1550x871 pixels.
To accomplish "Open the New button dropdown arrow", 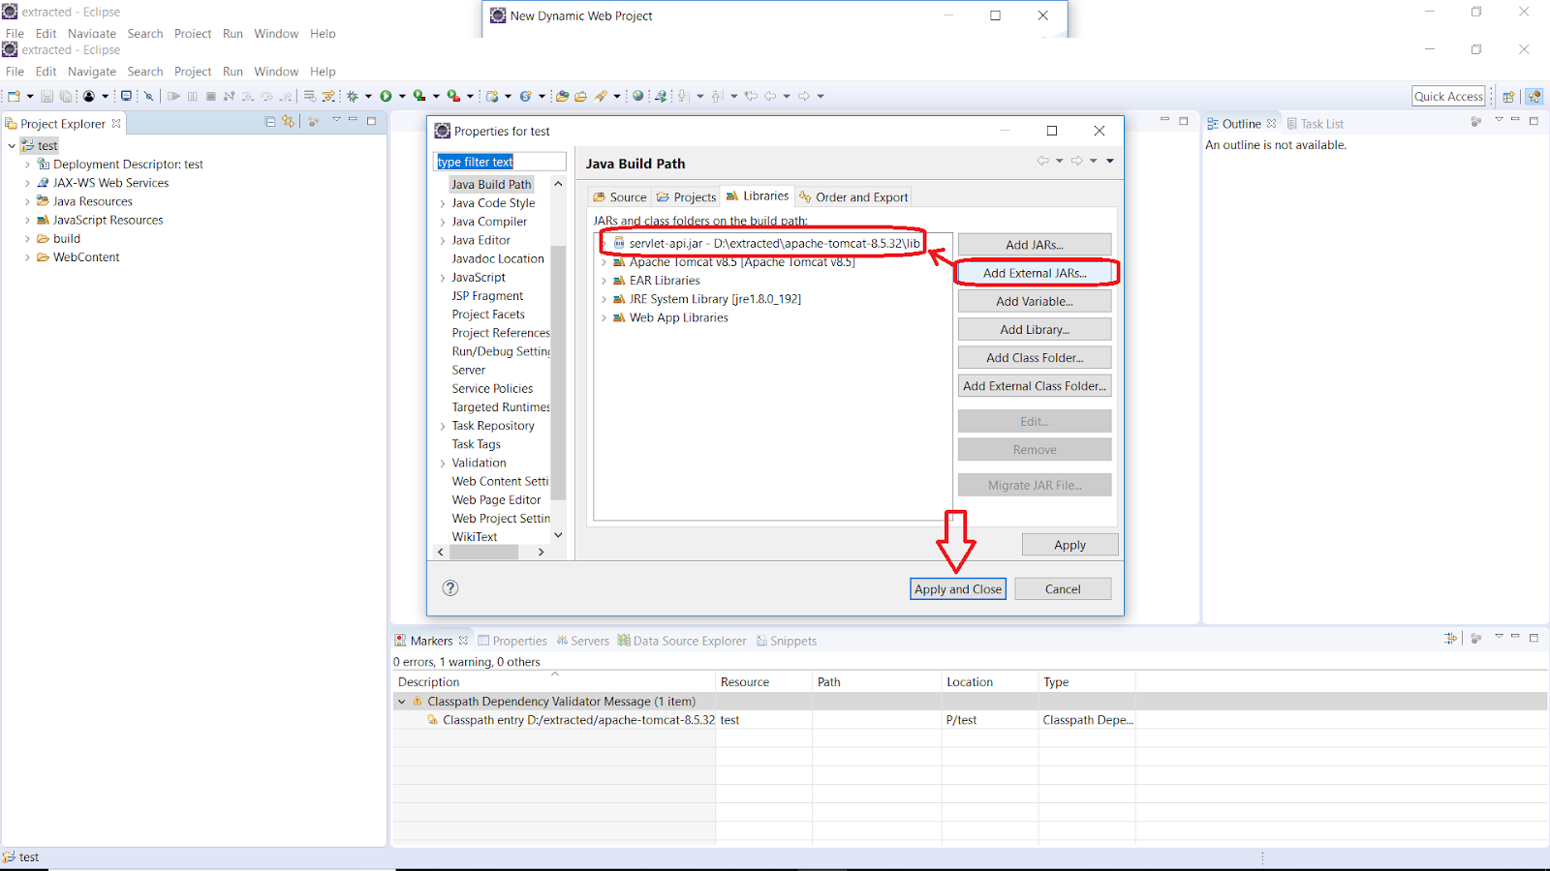I will coord(30,96).
